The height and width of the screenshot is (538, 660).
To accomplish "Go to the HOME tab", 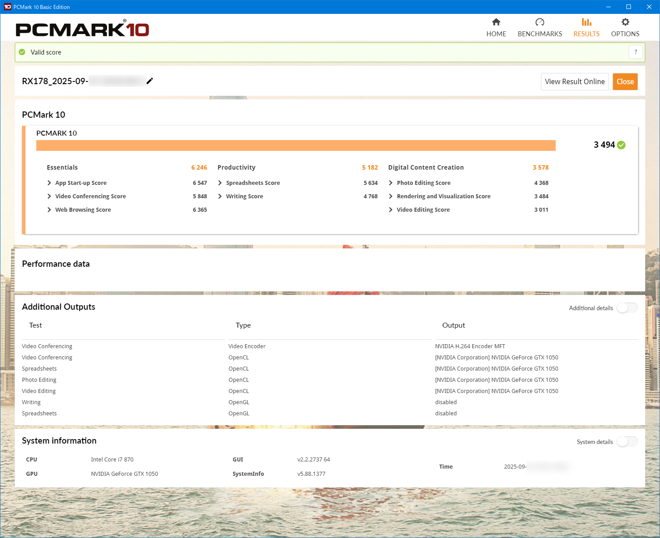I will click(496, 28).
